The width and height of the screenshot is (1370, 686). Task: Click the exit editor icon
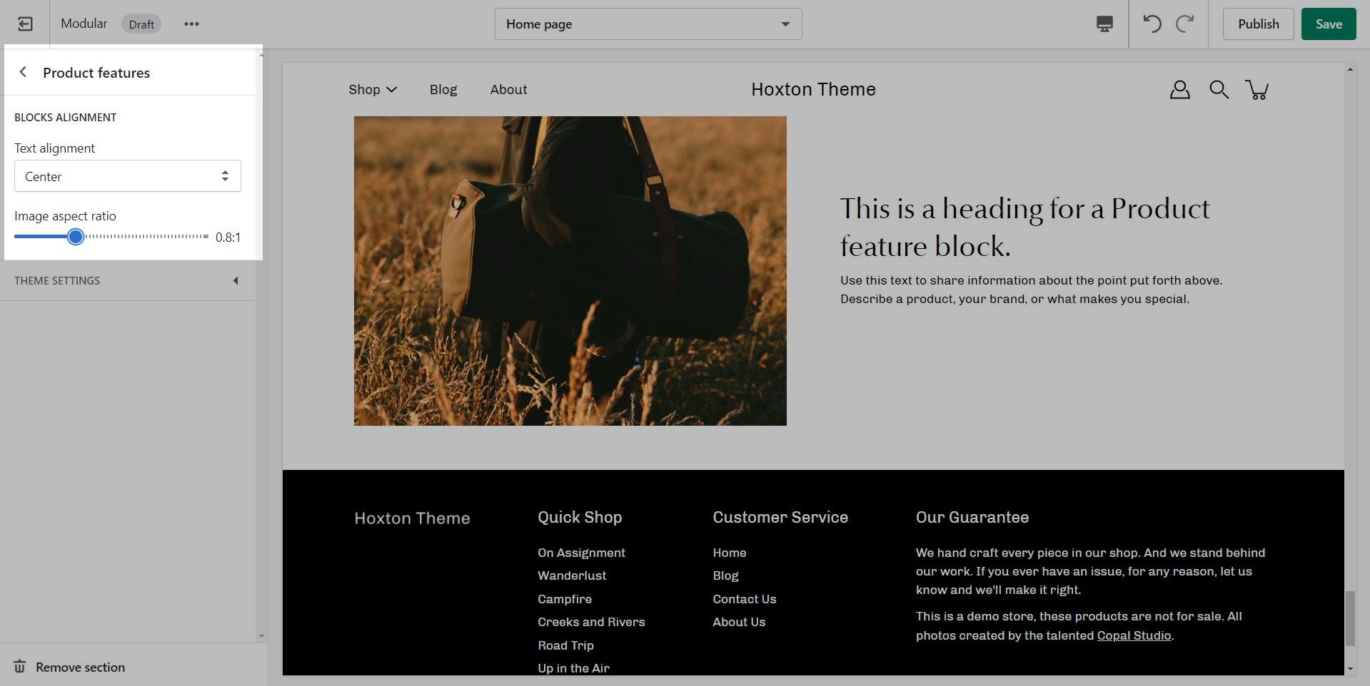25,24
